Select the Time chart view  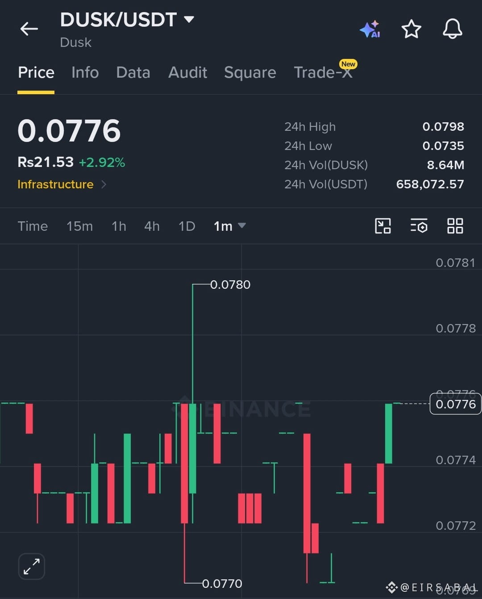point(33,226)
